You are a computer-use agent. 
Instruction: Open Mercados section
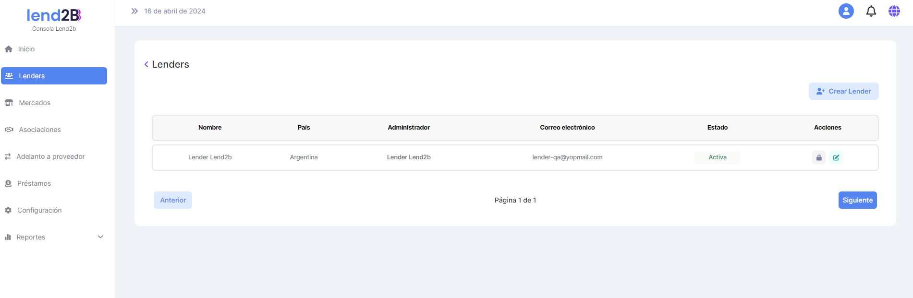[x=34, y=103]
